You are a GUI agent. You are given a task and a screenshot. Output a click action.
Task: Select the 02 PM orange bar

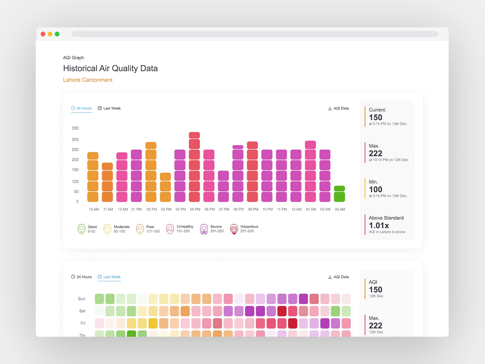coord(151,172)
